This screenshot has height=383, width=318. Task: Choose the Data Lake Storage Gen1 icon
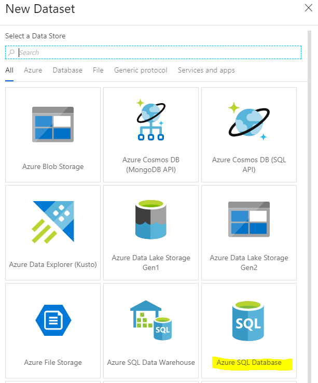(x=151, y=219)
